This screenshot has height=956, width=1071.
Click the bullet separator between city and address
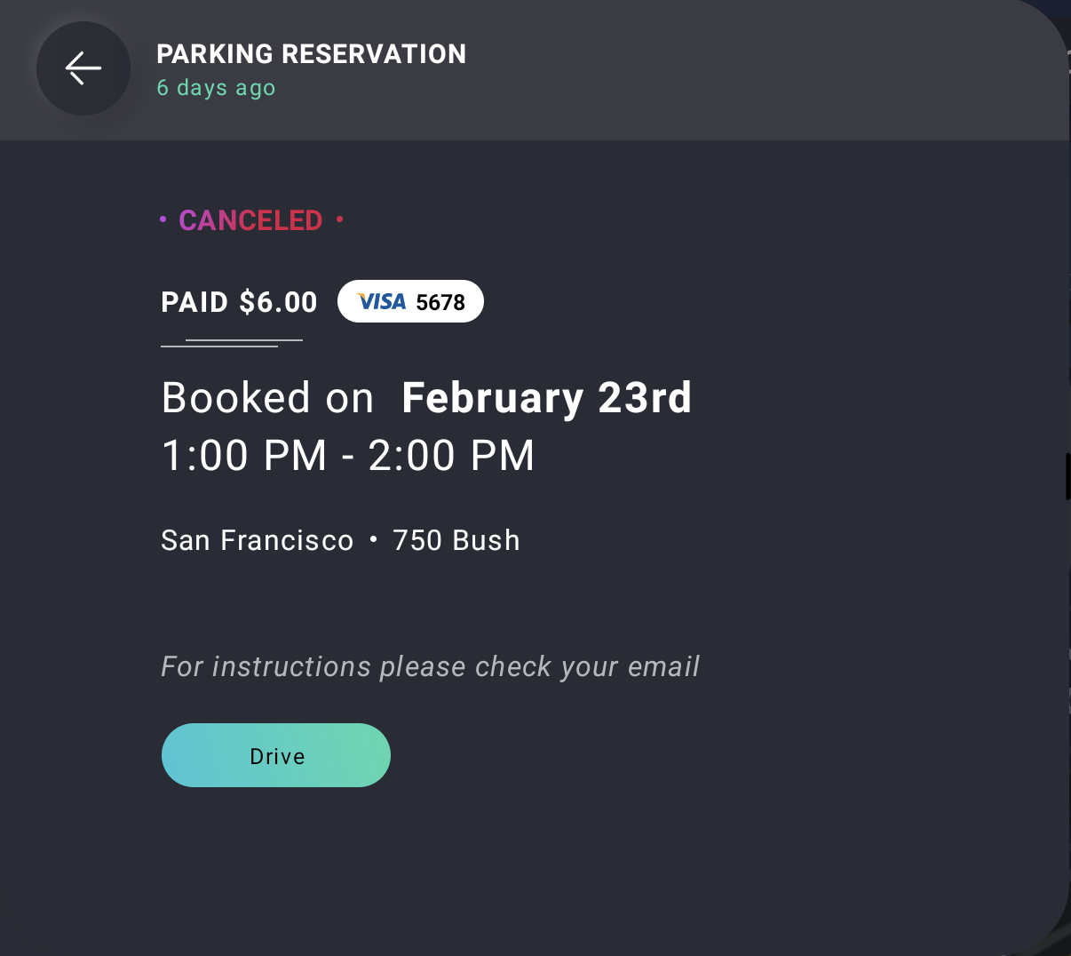tap(373, 539)
